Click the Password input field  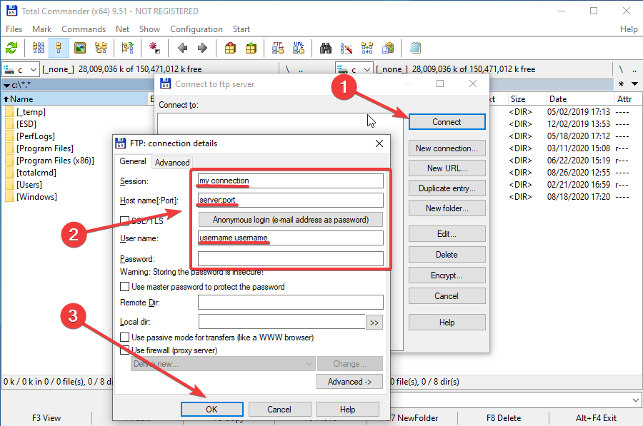[x=290, y=258]
